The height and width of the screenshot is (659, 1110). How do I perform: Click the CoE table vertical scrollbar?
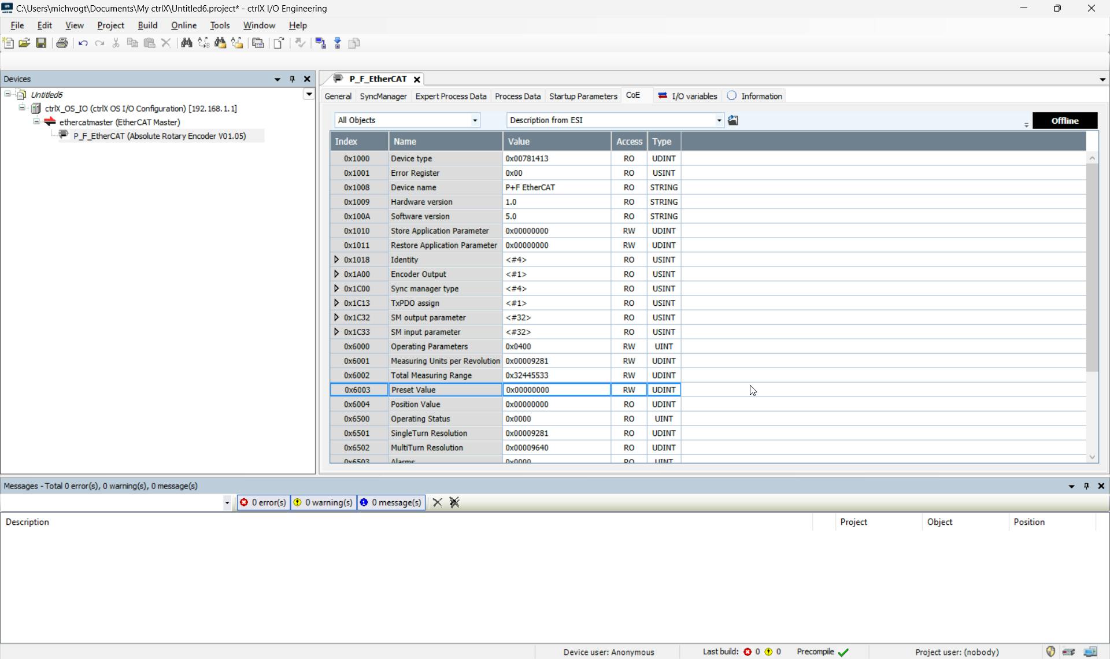(x=1091, y=266)
